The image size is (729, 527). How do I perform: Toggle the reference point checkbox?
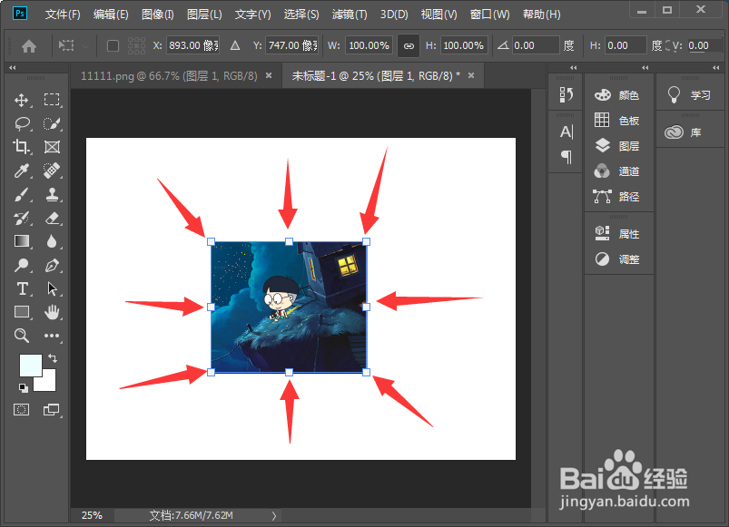point(113,46)
